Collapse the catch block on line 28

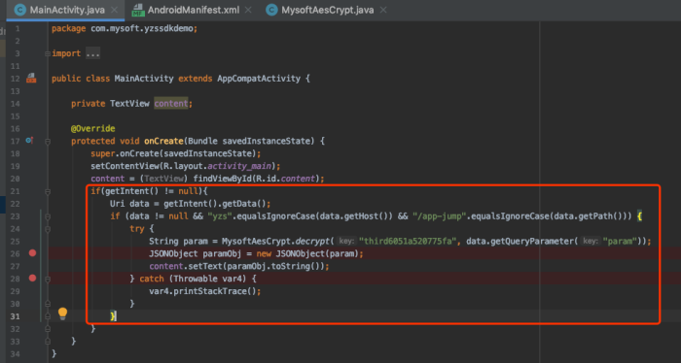coord(48,280)
